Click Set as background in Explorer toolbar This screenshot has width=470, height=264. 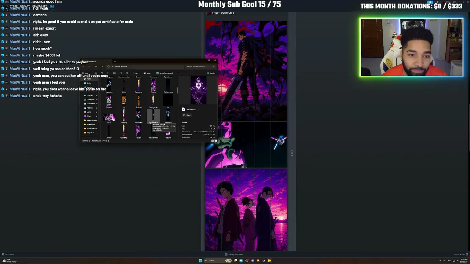pyautogui.click(x=164, y=73)
